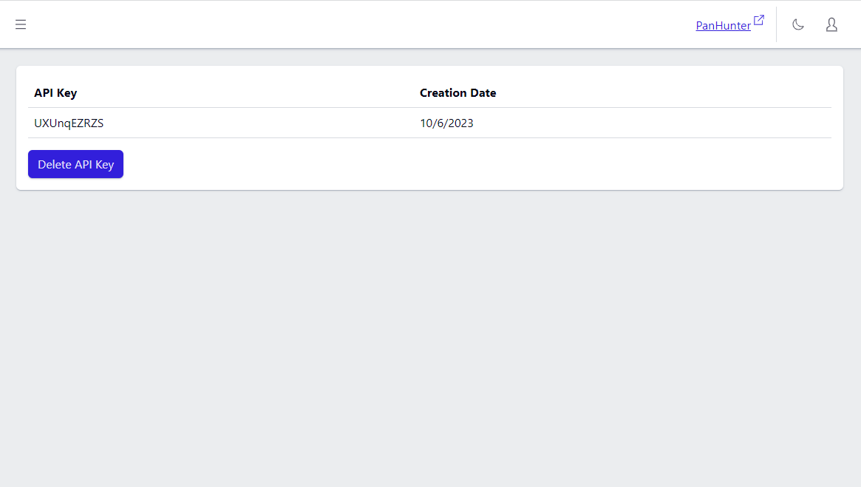The image size is (861, 487).
Task: Click the API Key column header
Action: pos(55,93)
